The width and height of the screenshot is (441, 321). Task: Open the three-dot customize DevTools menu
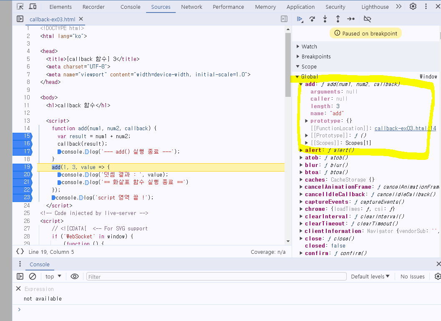pos(426,6)
